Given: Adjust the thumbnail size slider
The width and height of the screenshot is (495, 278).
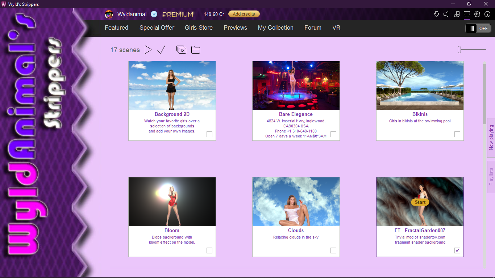Looking at the screenshot, I should tap(459, 50).
